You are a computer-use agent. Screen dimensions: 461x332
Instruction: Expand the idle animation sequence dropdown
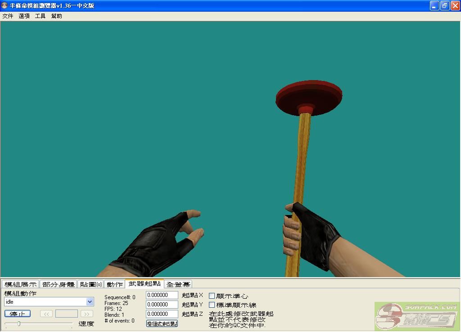[90, 302]
